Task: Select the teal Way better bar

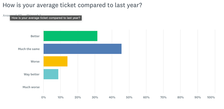Action: pos(51,74)
